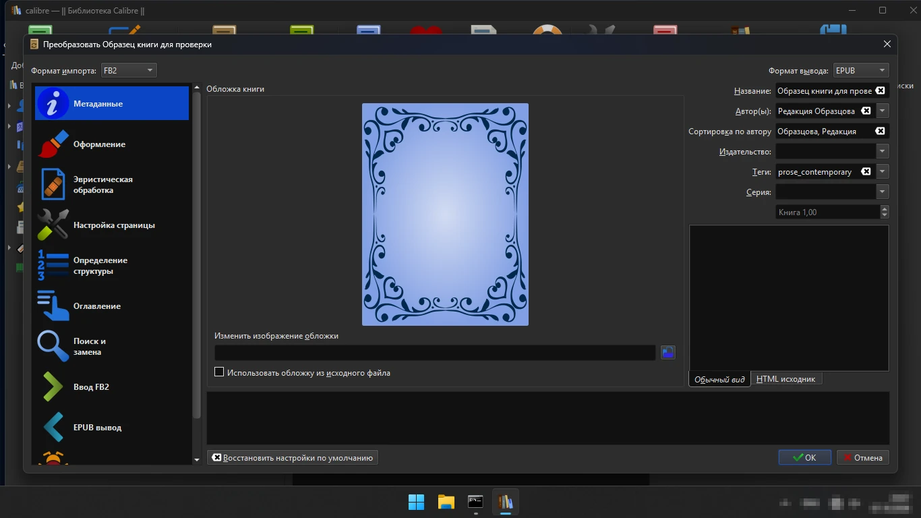921x518 pixels.
Task: Select Настройка страницы in the sidebar
Action: [x=112, y=225]
